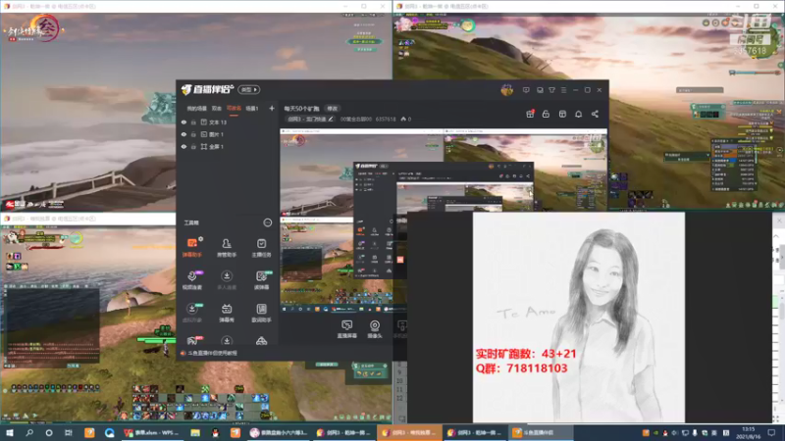Open the QQ penguin taskbar icon

point(215,432)
